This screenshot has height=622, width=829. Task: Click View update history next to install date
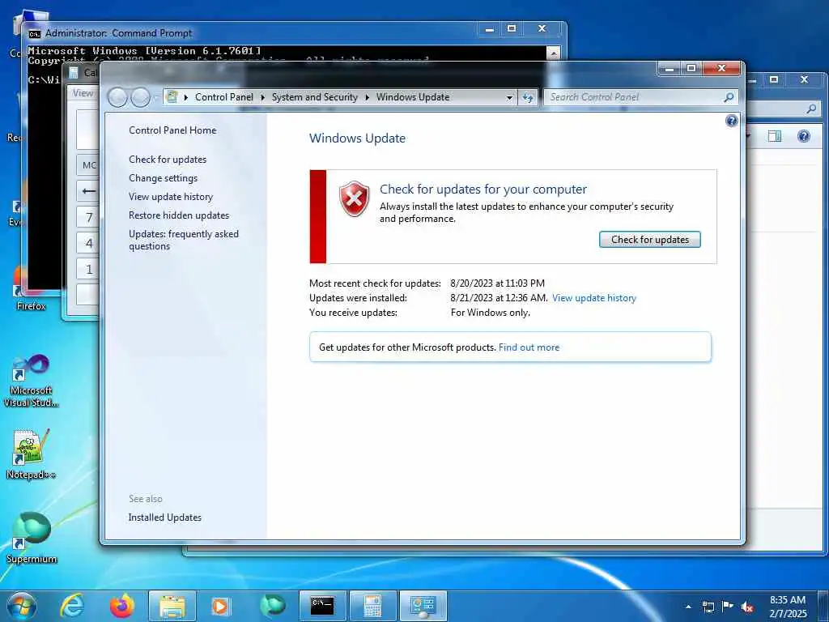tap(593, 298)
